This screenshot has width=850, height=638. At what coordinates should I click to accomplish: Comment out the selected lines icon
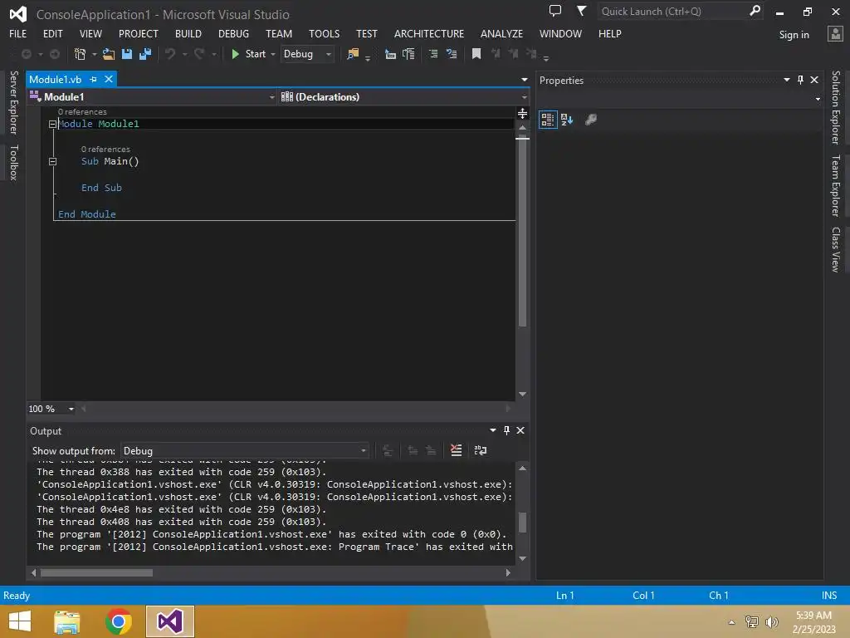coord(433,54)
